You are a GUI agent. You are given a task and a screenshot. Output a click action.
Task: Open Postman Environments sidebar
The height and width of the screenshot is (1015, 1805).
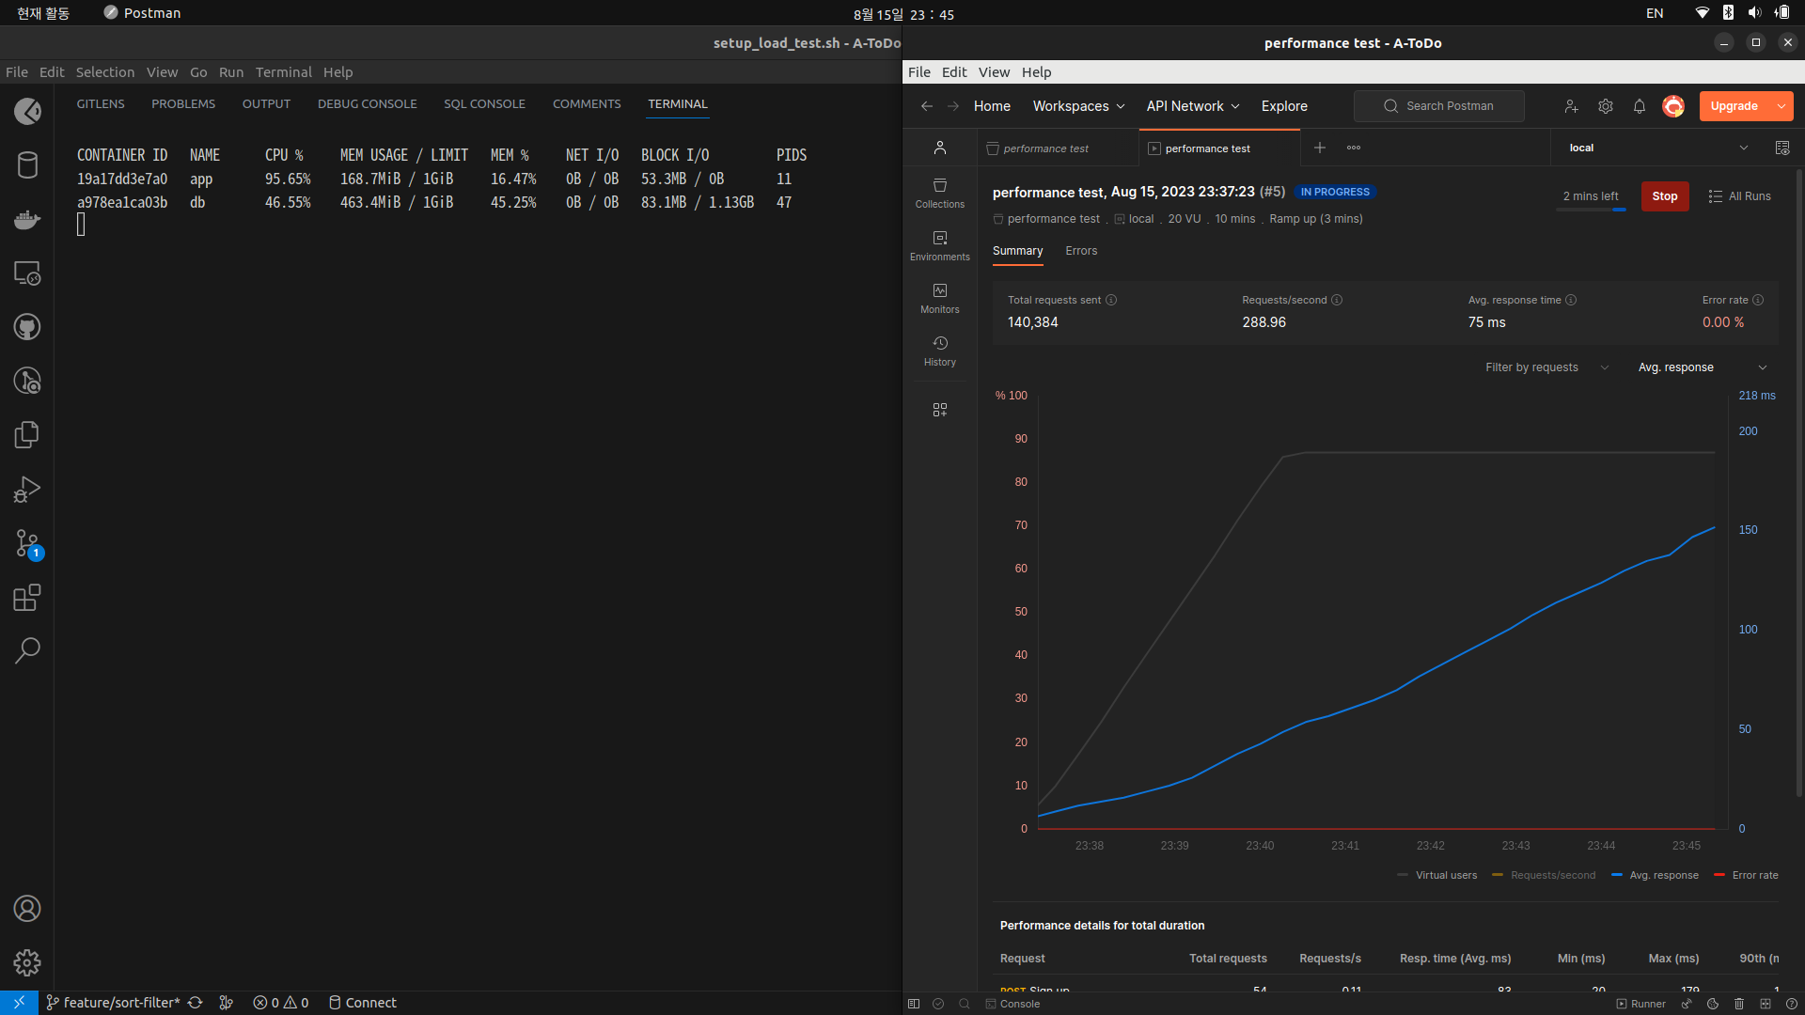click(940, 245)
